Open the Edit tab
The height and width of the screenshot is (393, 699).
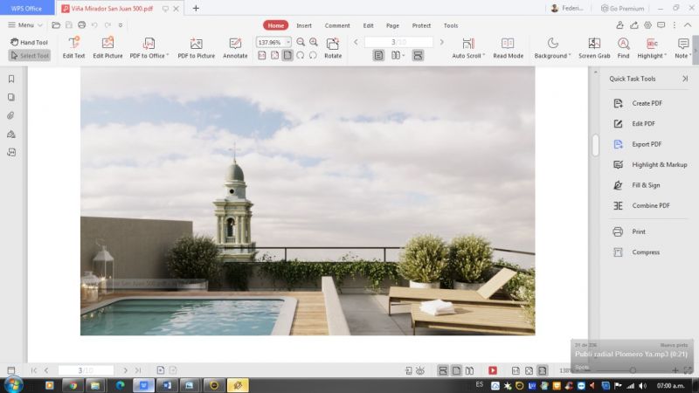[368, 25]
